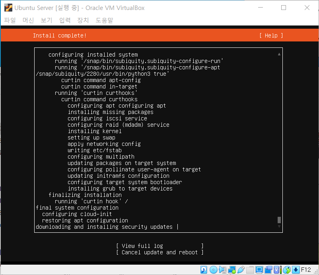Screen dimensions: 319x275
Task: Click 'restoring apt configuration' log line
Action: tap(85, 220)
